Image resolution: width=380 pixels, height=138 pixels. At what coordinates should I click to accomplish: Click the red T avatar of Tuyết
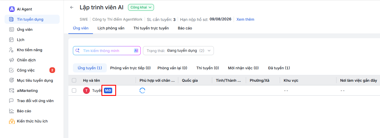(x=86, y=90)
